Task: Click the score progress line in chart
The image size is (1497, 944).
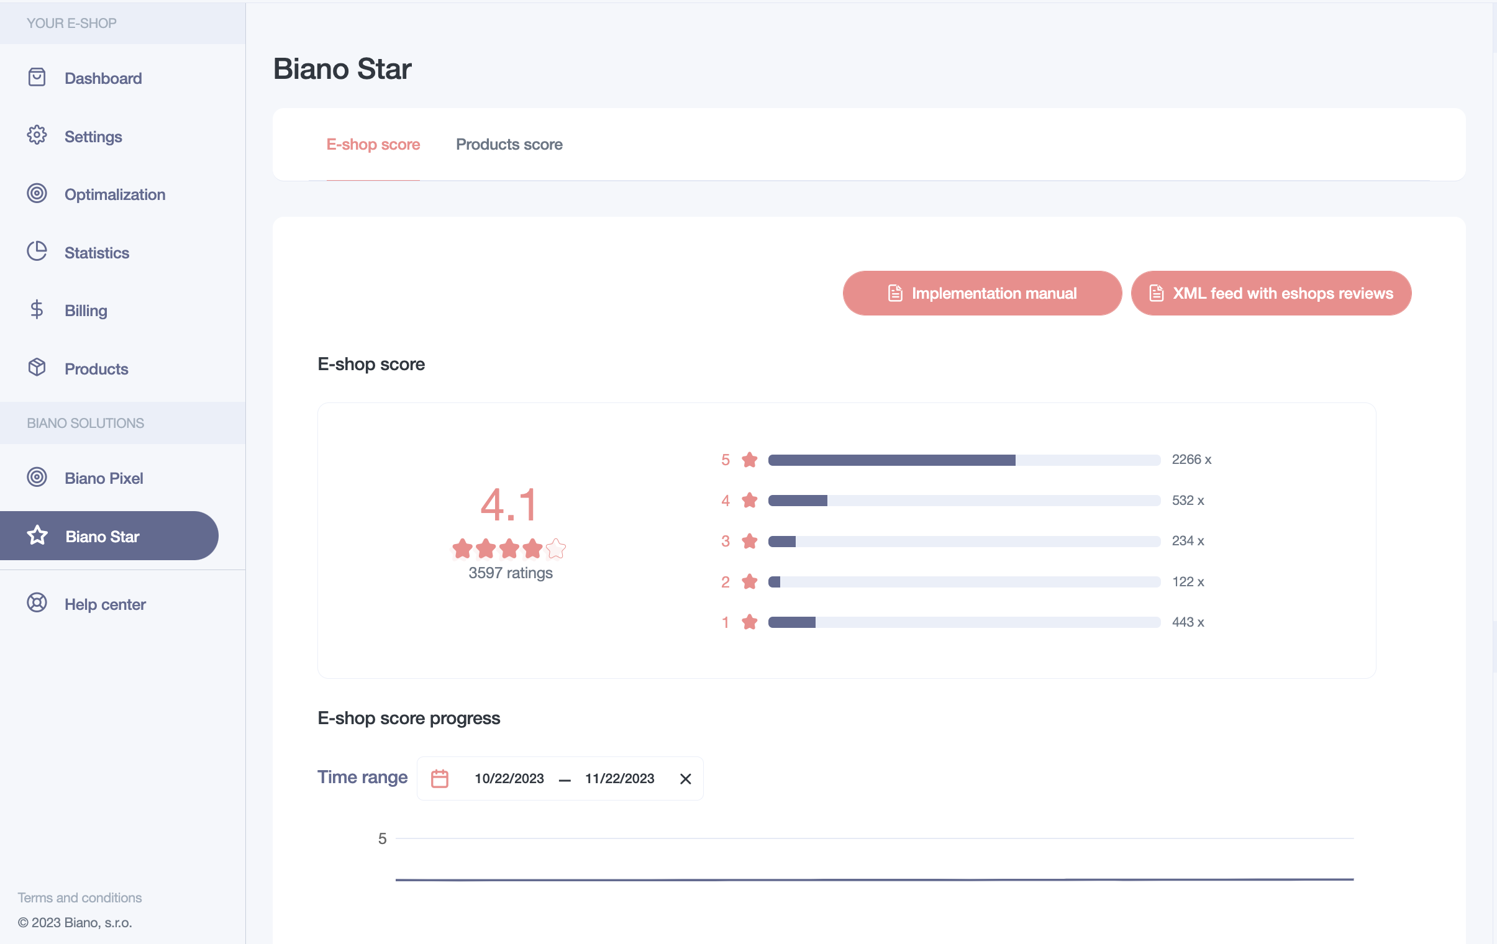Action: (874, 879)
